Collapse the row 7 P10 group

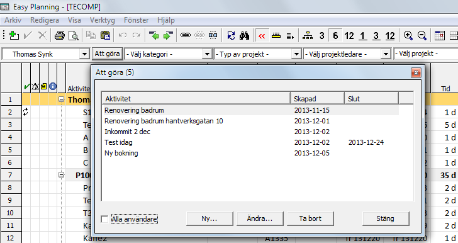click(61, 175)
